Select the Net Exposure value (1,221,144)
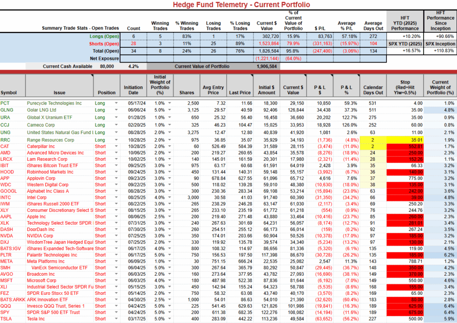 (x=267, y=59)
